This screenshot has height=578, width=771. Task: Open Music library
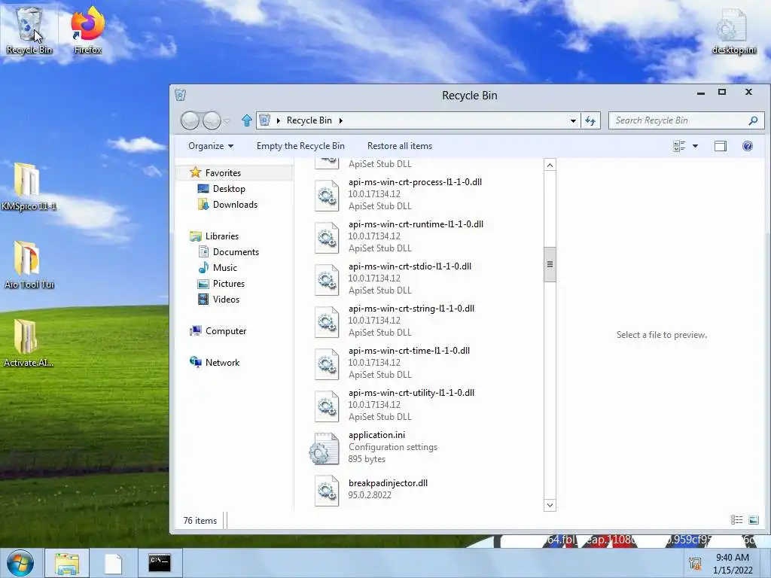point(224,268)
